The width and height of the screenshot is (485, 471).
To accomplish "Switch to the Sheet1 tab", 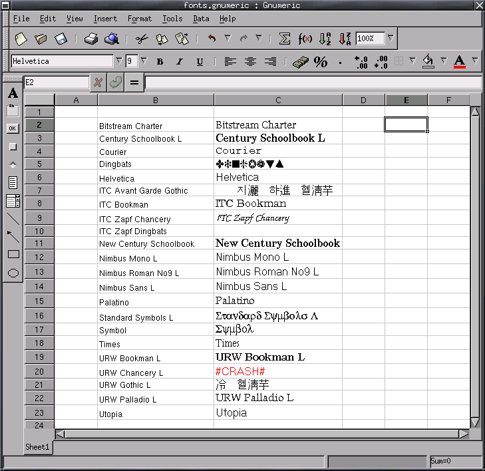I will 37,447.
